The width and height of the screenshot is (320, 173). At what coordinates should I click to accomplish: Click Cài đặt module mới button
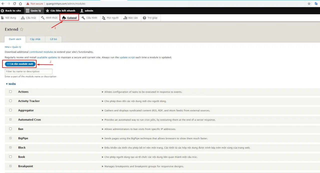click(20, 64)
